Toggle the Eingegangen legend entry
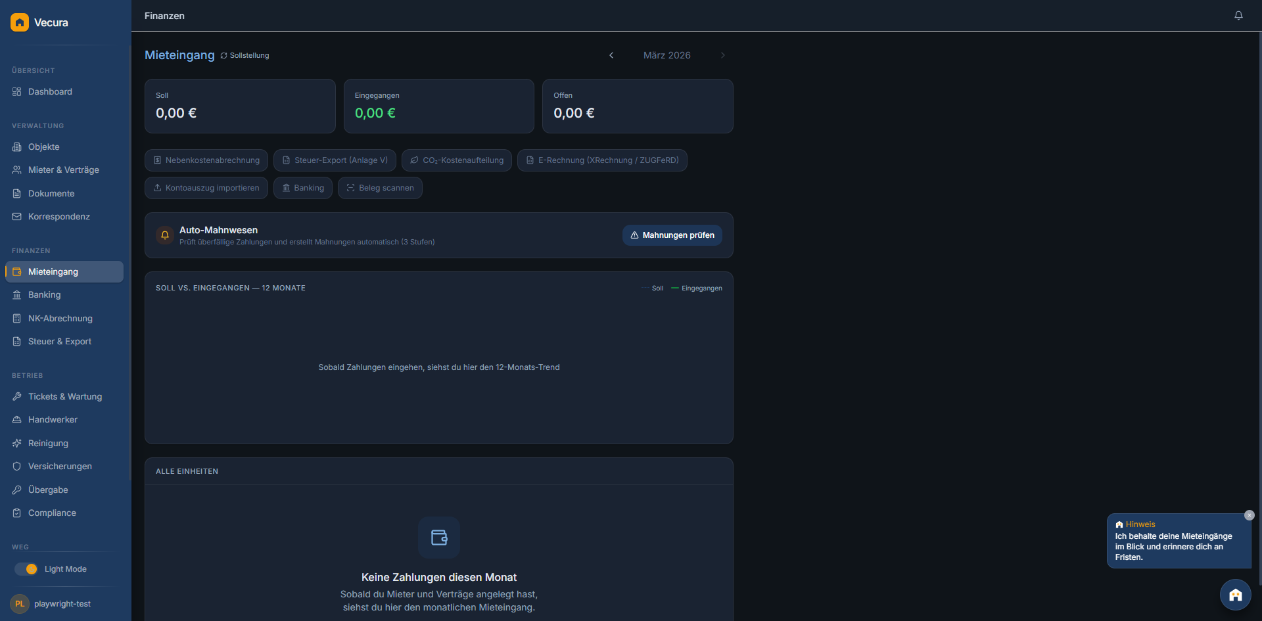Viewport: 1262px width, 621px height. coord(697,288)
